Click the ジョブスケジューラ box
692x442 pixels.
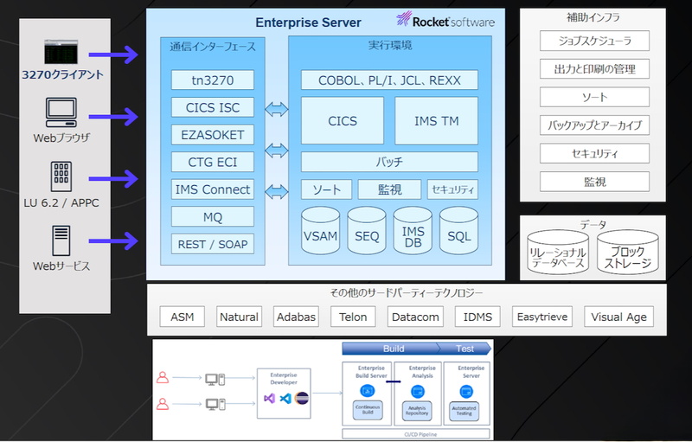click(x=593, y=41)
